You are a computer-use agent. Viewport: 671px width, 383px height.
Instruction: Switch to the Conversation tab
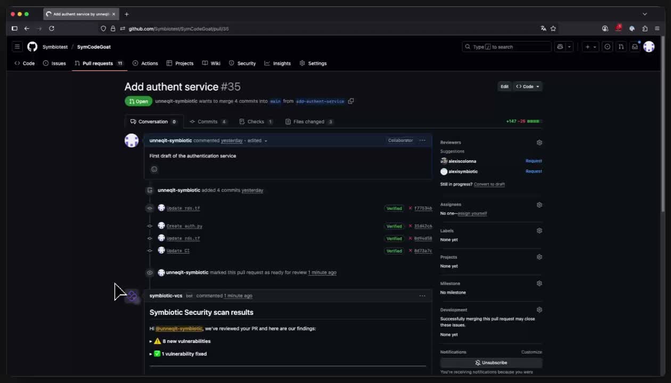tap(153, 122)
